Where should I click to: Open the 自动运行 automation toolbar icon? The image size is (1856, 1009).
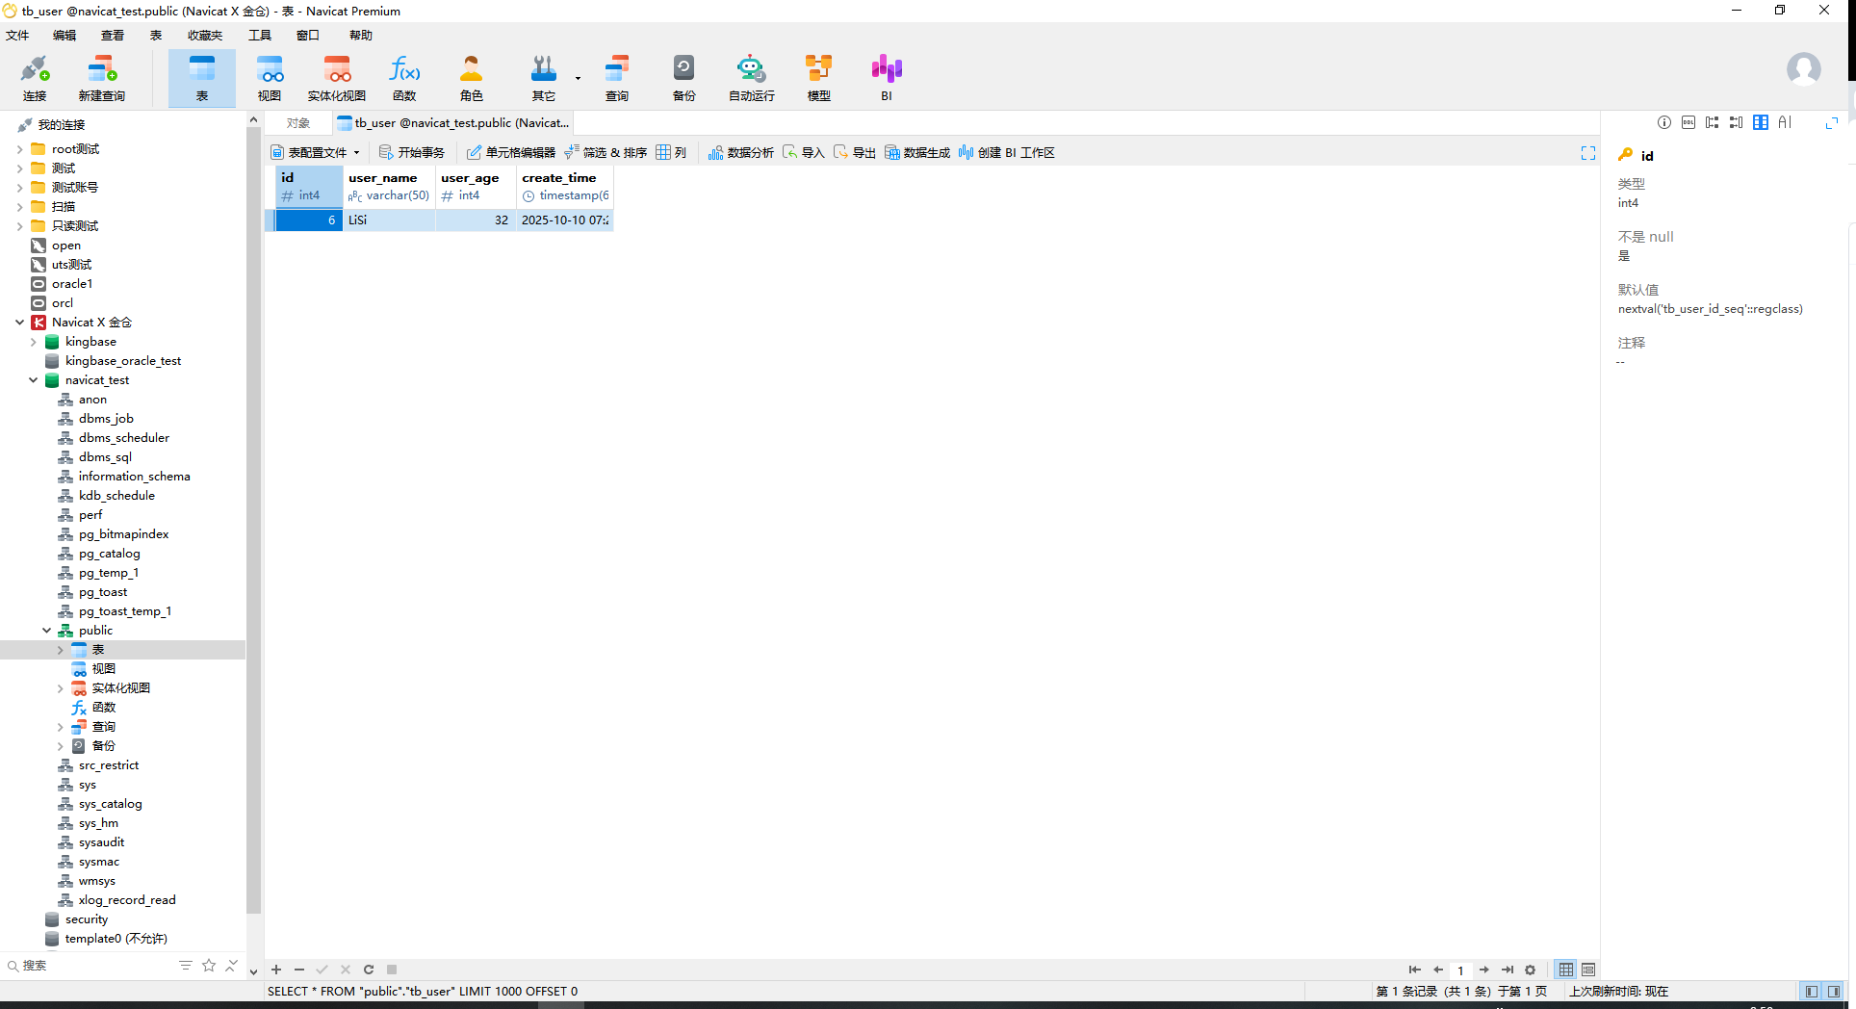(x=752, y=78)
